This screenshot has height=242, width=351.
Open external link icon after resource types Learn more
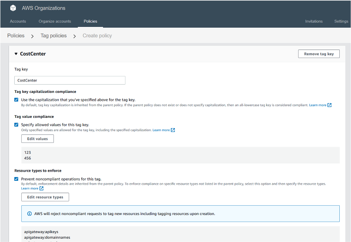point(42,188)
